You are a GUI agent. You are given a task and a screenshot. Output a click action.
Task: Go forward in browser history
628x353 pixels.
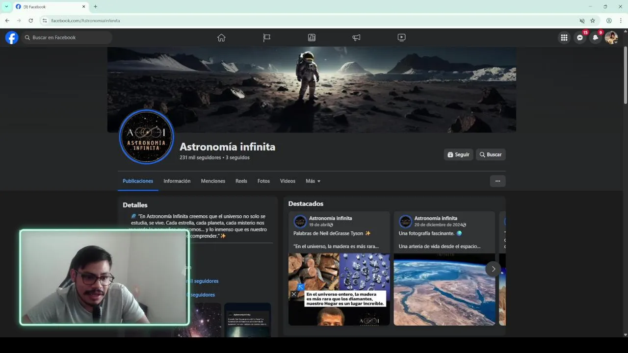point(19,21)
